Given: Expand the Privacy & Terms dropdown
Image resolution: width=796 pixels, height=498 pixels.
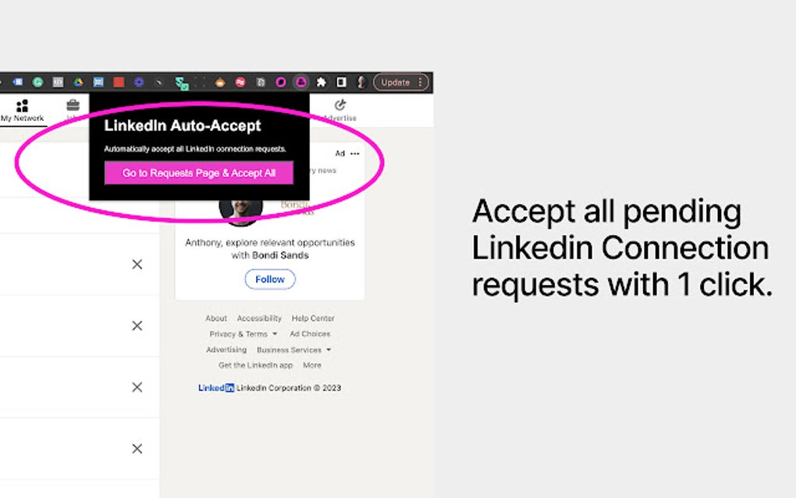Looking at the screenshot, I should tap(243, 334).
